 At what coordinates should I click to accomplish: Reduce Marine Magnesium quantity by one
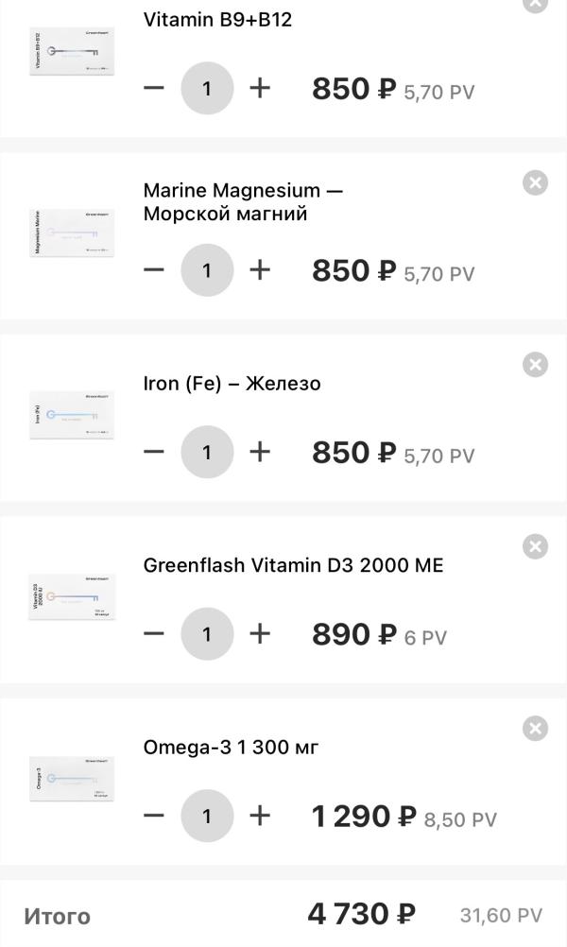pyautogui.click(x=154, y=270)
